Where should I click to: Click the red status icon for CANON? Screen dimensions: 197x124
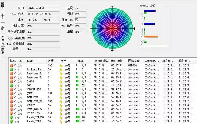click(x=11, y=81)
